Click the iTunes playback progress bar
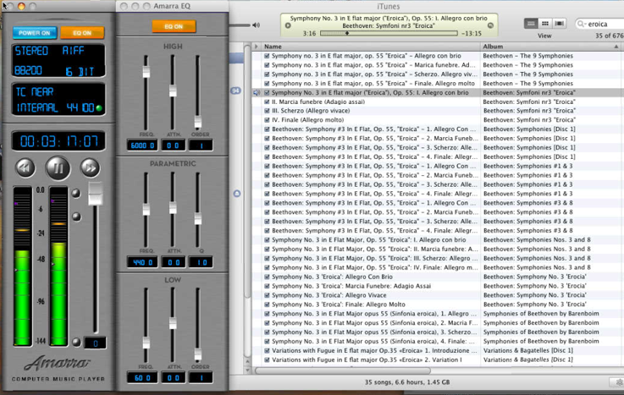Screen dimensions: 624x395 pos(389,33)
